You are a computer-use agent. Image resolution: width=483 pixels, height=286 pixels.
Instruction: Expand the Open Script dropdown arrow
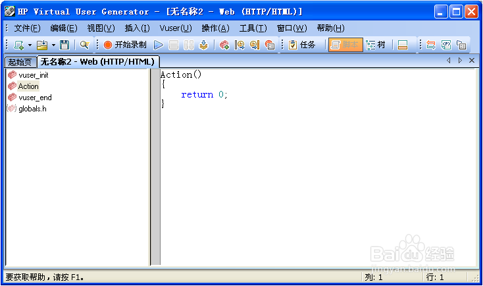pyautogui.click(x=53, y=45)
